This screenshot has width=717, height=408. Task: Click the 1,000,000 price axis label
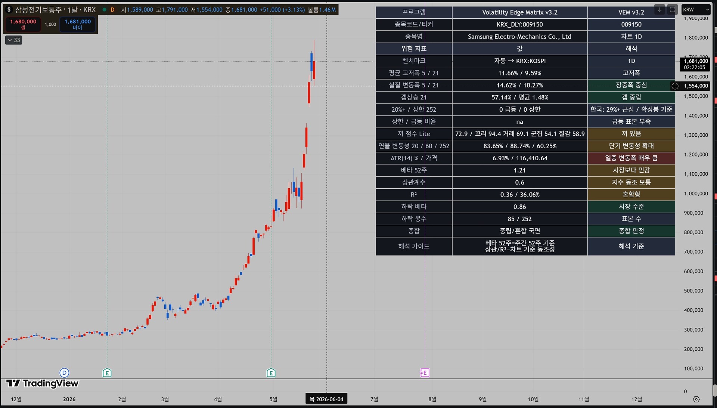click(x=696, y=194)
